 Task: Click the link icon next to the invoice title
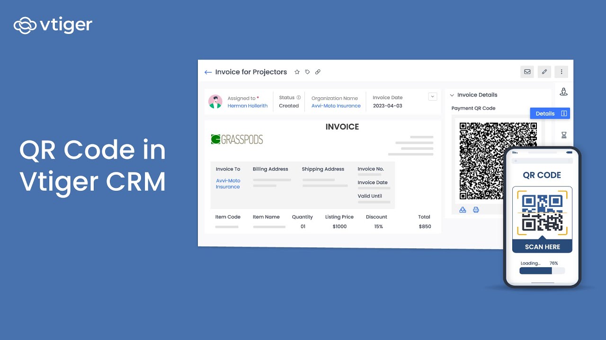click(318, 72)
